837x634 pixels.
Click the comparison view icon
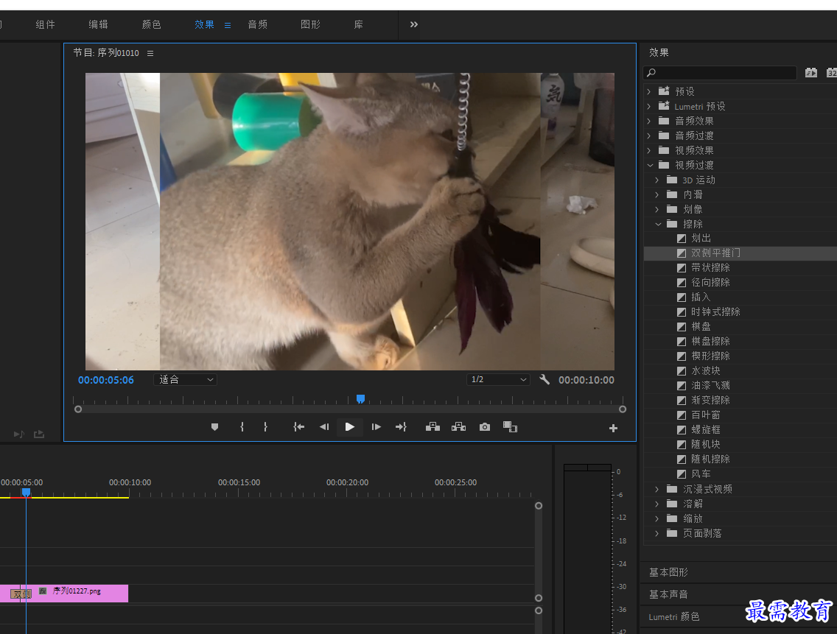pyautogui.click(x=510, y=427)
